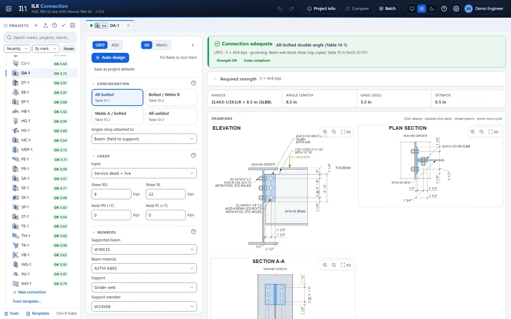The width and height of the screenshot is (511, 319).
Task: Open the By mark grouping dropdown
Action: point(45,49)
